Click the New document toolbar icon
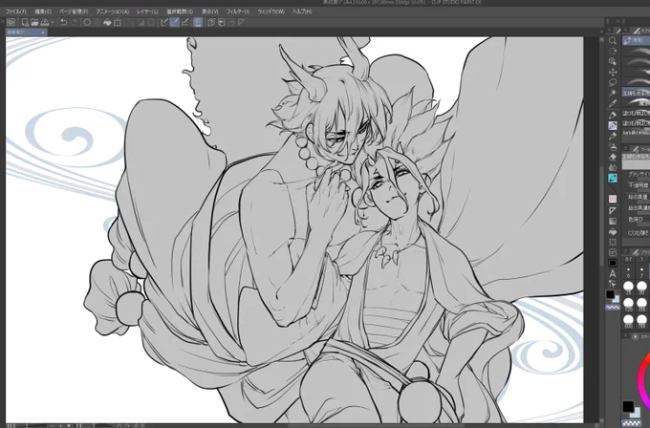Viewport: 650px width, 428px height. pos(25,22)
